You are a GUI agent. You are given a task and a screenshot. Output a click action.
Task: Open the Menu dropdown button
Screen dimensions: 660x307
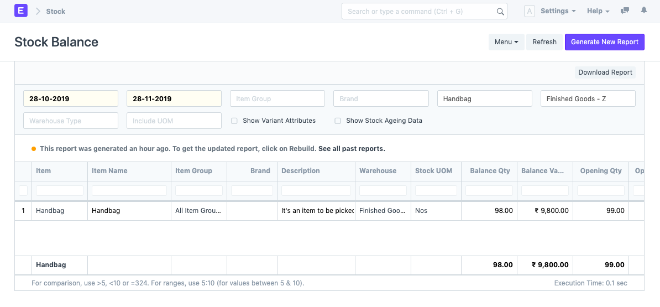pos(506,42)
